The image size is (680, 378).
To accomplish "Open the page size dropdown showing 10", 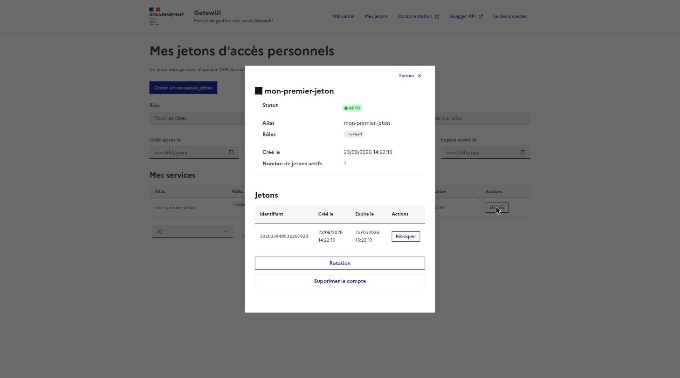I will [192, 232].
